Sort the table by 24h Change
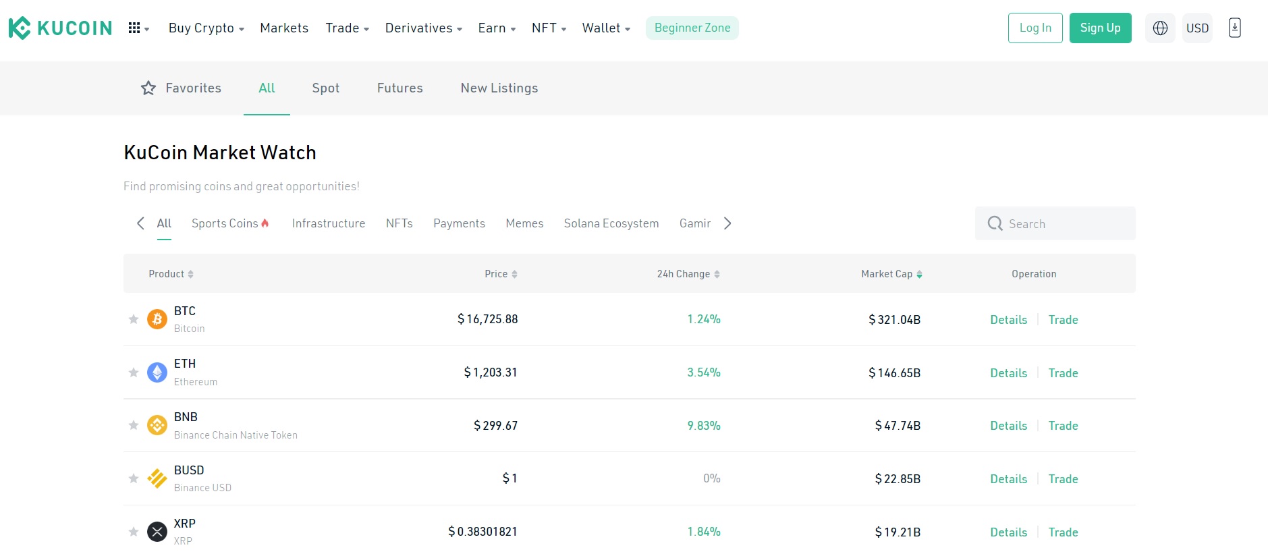The width and height of the screenshot is (1268, 556). (x=688, y=274)
